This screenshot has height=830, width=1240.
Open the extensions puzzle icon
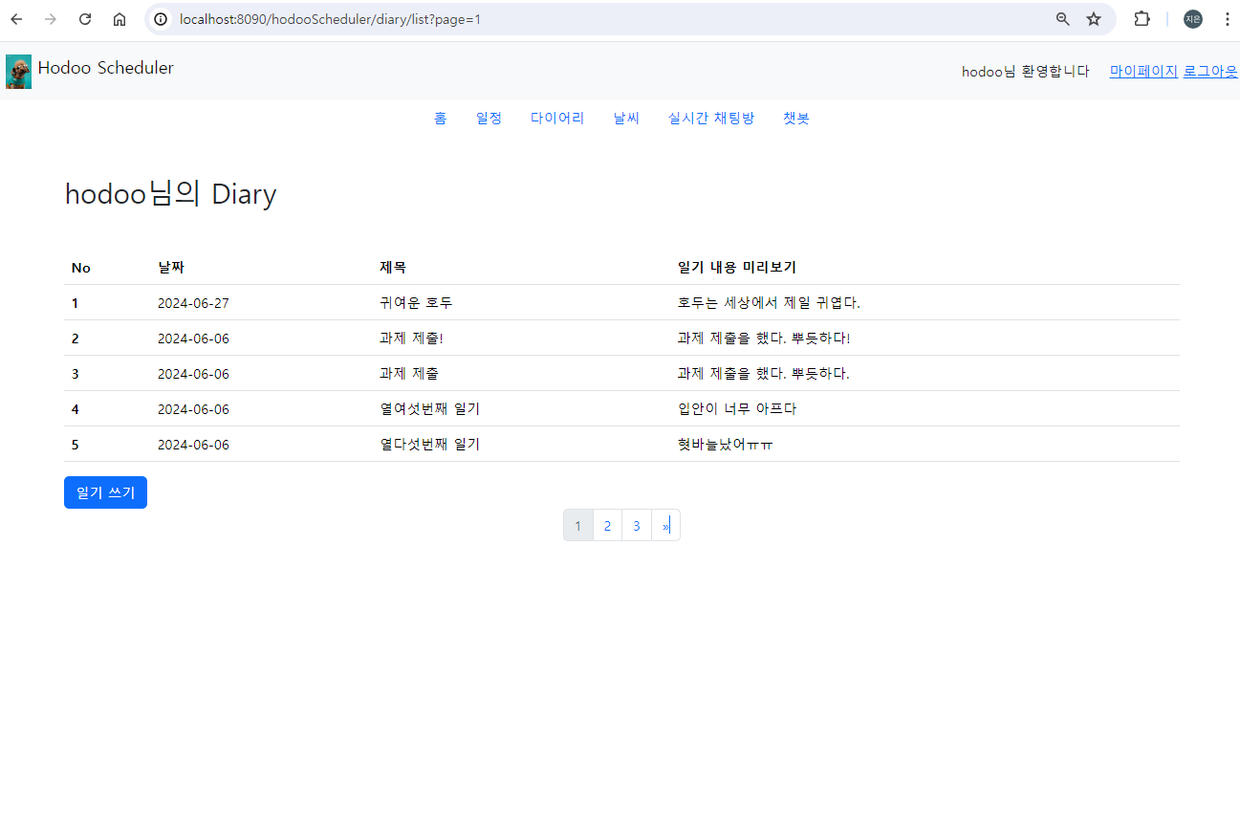click(x=1142, y=19)
